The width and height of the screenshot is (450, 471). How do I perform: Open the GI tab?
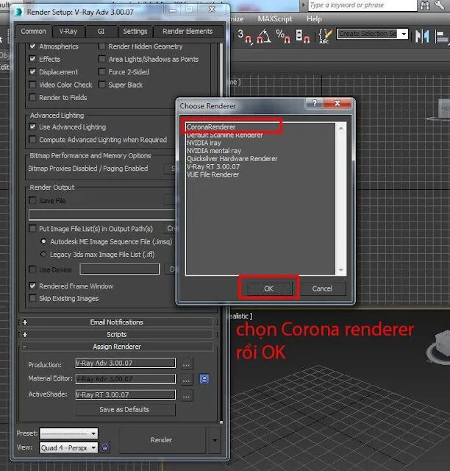tap(101, 32)
